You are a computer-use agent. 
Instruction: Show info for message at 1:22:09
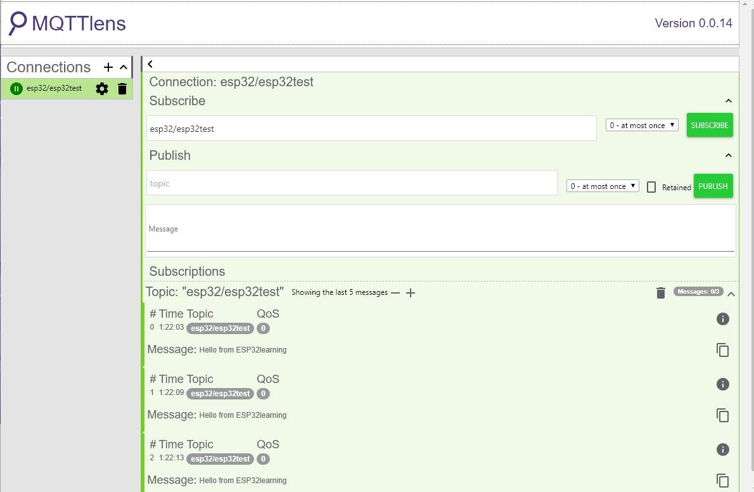[x=722, y=384]
